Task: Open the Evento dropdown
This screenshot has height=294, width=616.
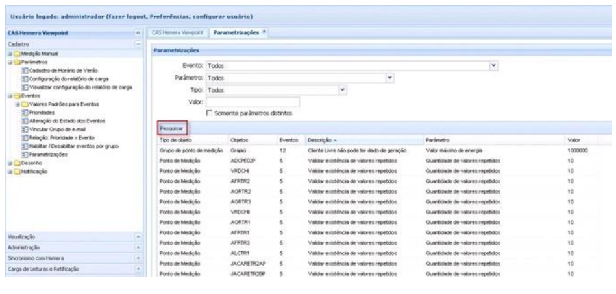Action: (x=494, y=65)
